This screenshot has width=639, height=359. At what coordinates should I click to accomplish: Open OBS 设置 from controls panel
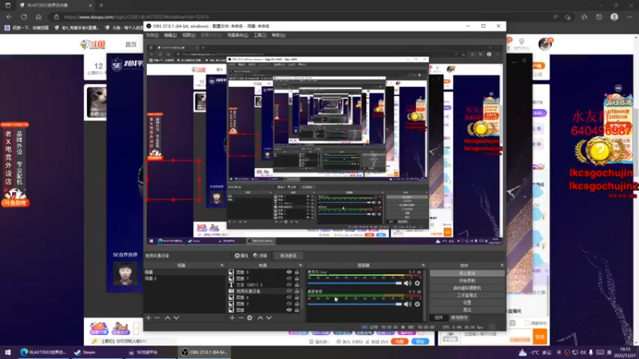(x=467, y=303)
